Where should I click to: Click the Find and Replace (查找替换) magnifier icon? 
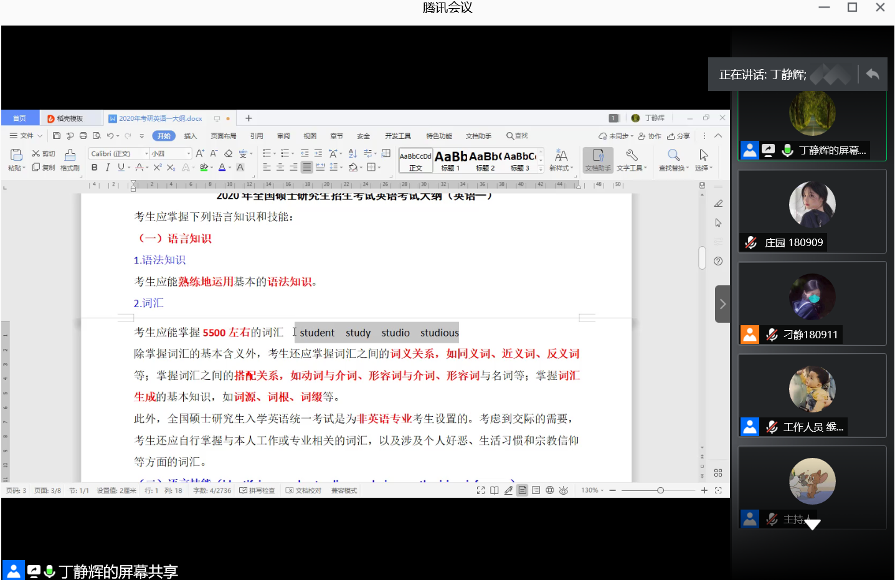click(x=674, y=155)
